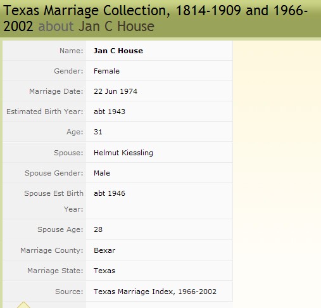The height and width of the screenshot is (308, 321).
Task: Select the Helmut Kiessling spouse name
Action: 123,153
